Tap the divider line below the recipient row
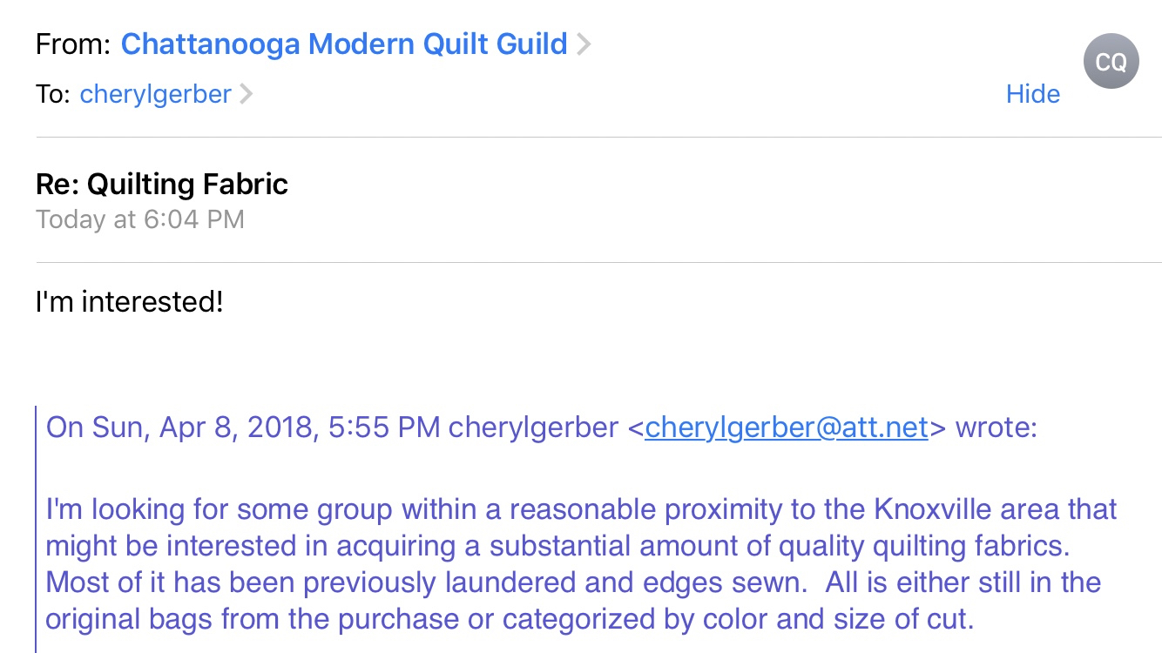 (x=598, y=138)
